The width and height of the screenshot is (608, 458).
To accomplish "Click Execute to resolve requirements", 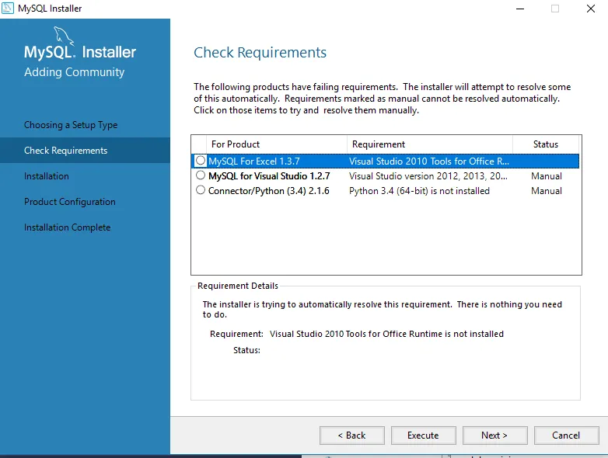I will (x=423, y=435).
